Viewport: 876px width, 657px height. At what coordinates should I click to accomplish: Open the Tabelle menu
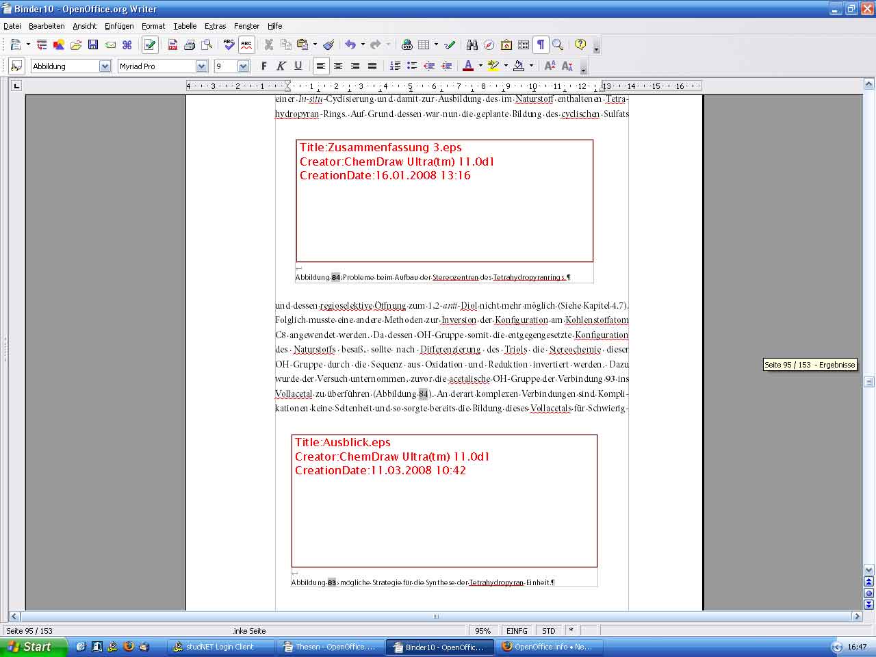[x=185, y=26]
